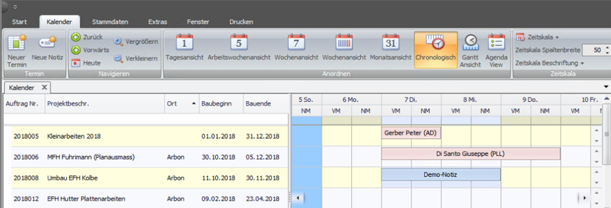Sort by the Ort column header
Viewport: 611px width, 208px height.
[181, 104]
